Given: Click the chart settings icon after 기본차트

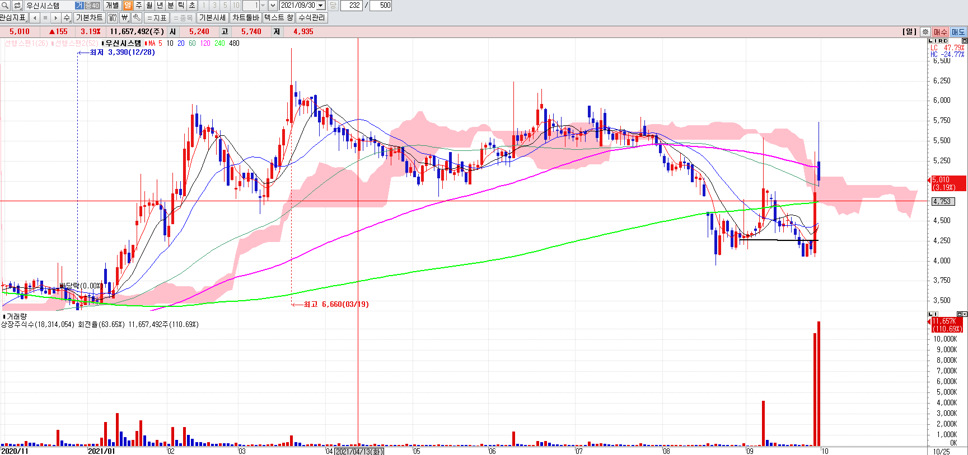Looking at the screenshot, I should point(113,18).
